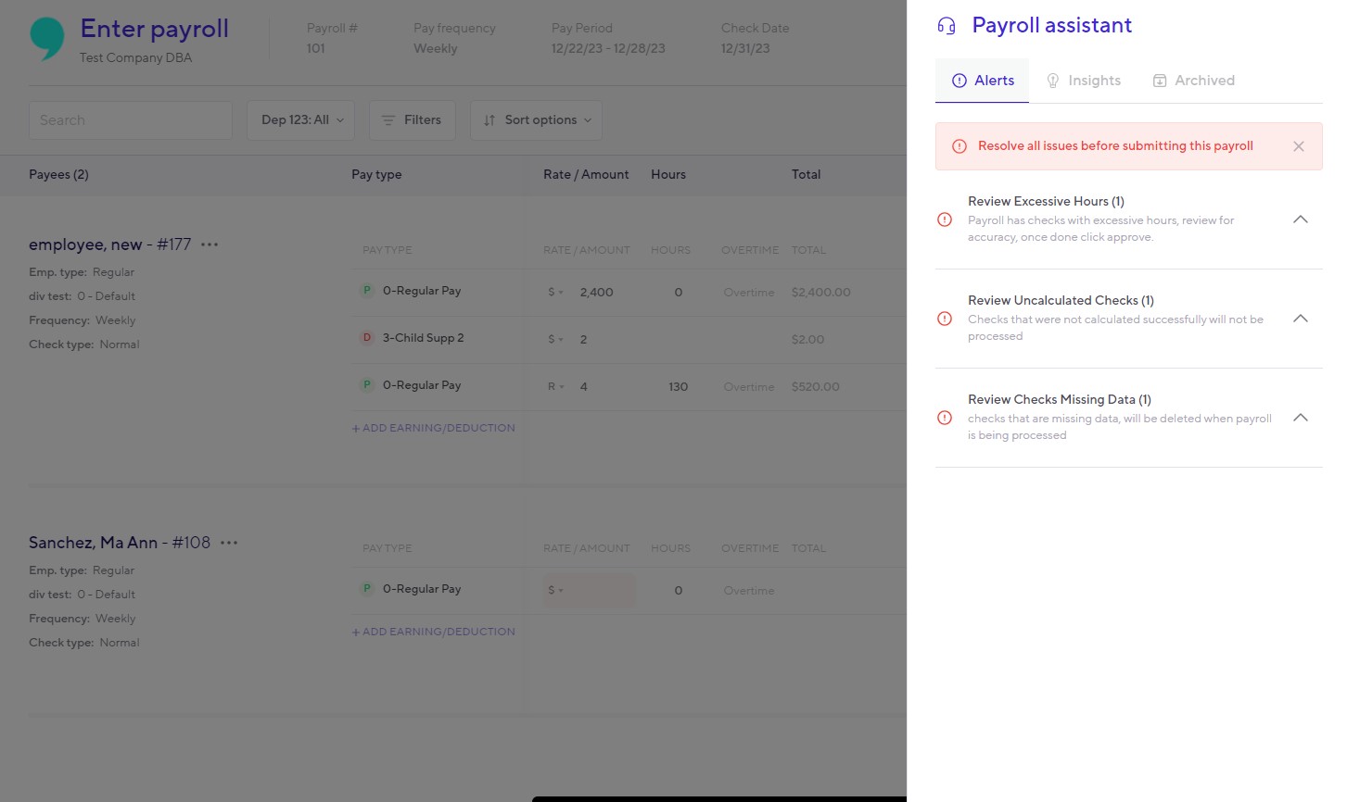Click the Overtime link on the $520.00 row
The width and height of the screenshot is (1347, 802).
749,387
